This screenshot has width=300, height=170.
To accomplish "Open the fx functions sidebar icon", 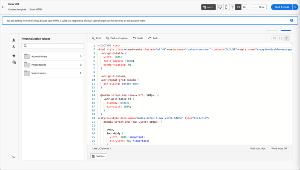I will 14,47.
